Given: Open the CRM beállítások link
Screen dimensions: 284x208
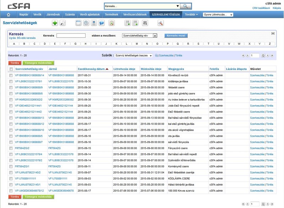Looking at the screenshot, I should pos(261,8).
